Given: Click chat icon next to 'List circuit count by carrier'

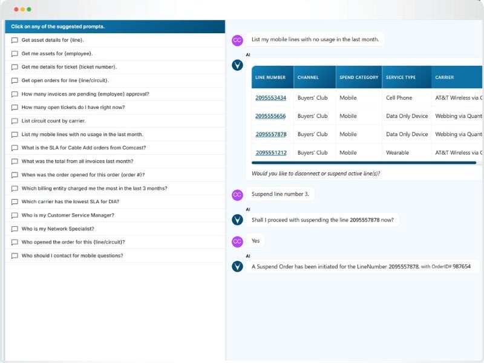Looking at the screenshot, I should tap(15, 121).
